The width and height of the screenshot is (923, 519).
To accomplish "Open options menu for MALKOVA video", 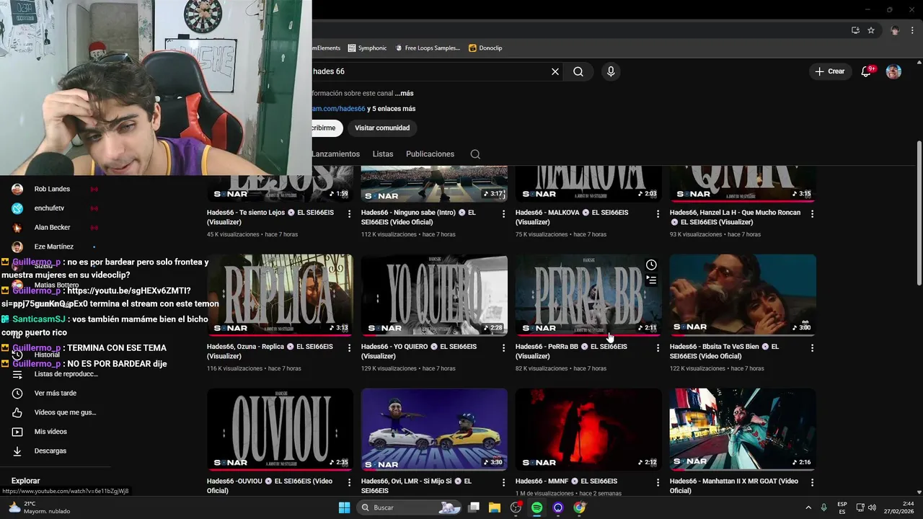I will click(658, 214).
